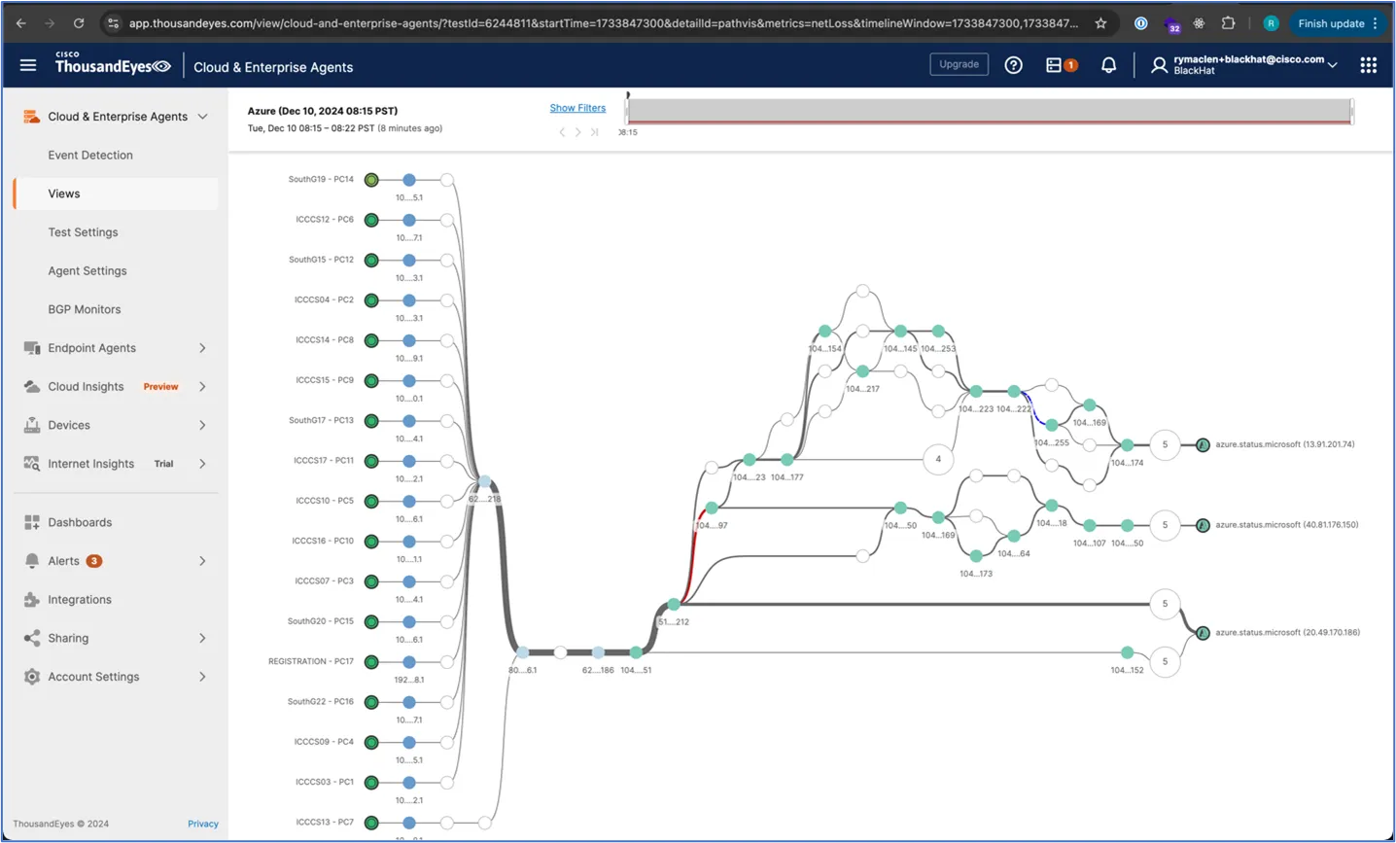Open the Dashboards section

point(80,522)
